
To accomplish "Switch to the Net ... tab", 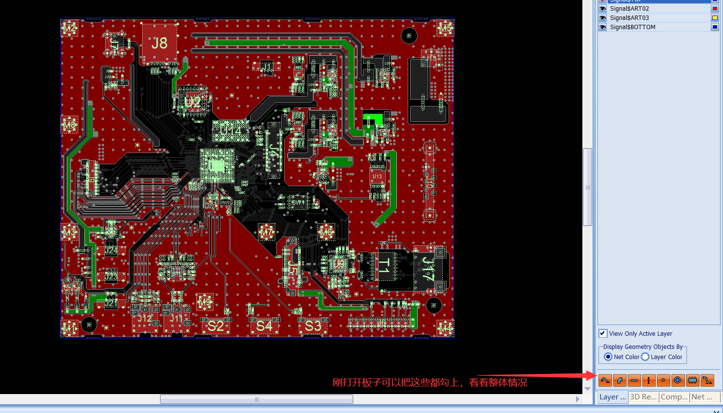I will [x=702, y=397].
